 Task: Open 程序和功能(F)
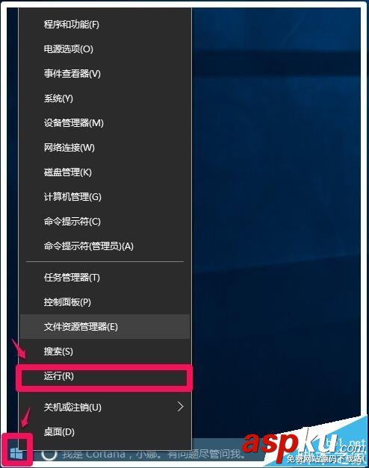(x=105, y=25)
